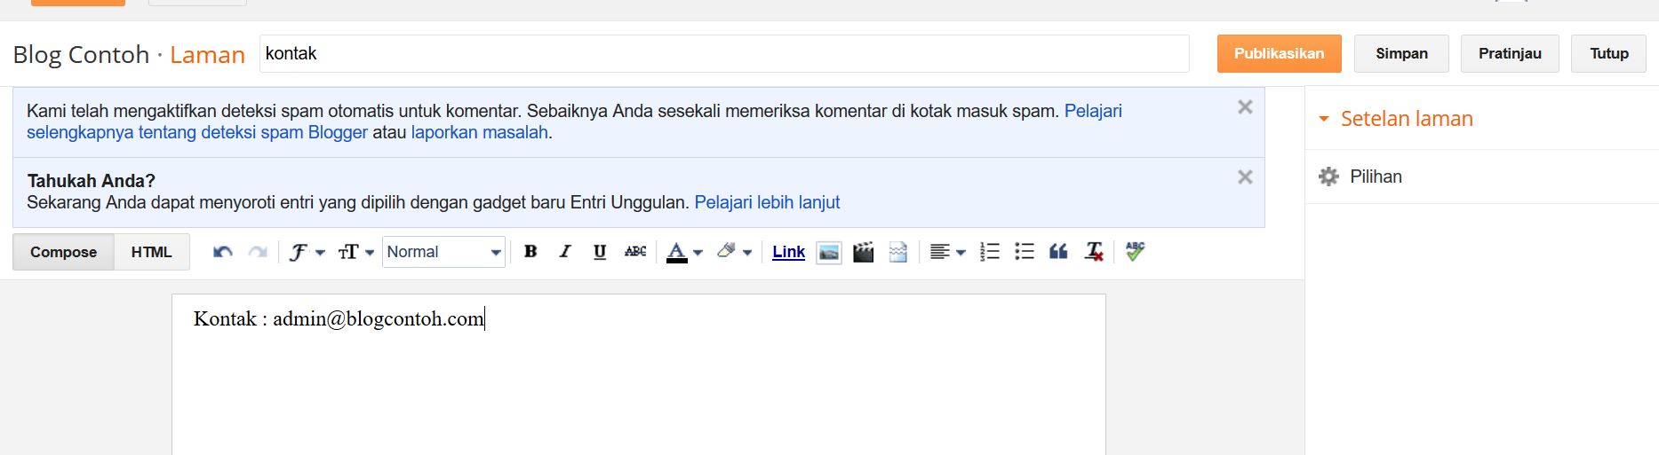
Task: Insert a video with clapperboard icon
Action: point(863,252)
